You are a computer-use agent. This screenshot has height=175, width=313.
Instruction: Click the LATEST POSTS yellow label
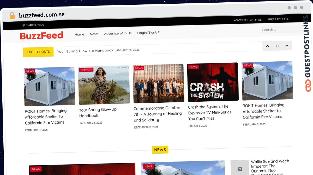point(38,52)
